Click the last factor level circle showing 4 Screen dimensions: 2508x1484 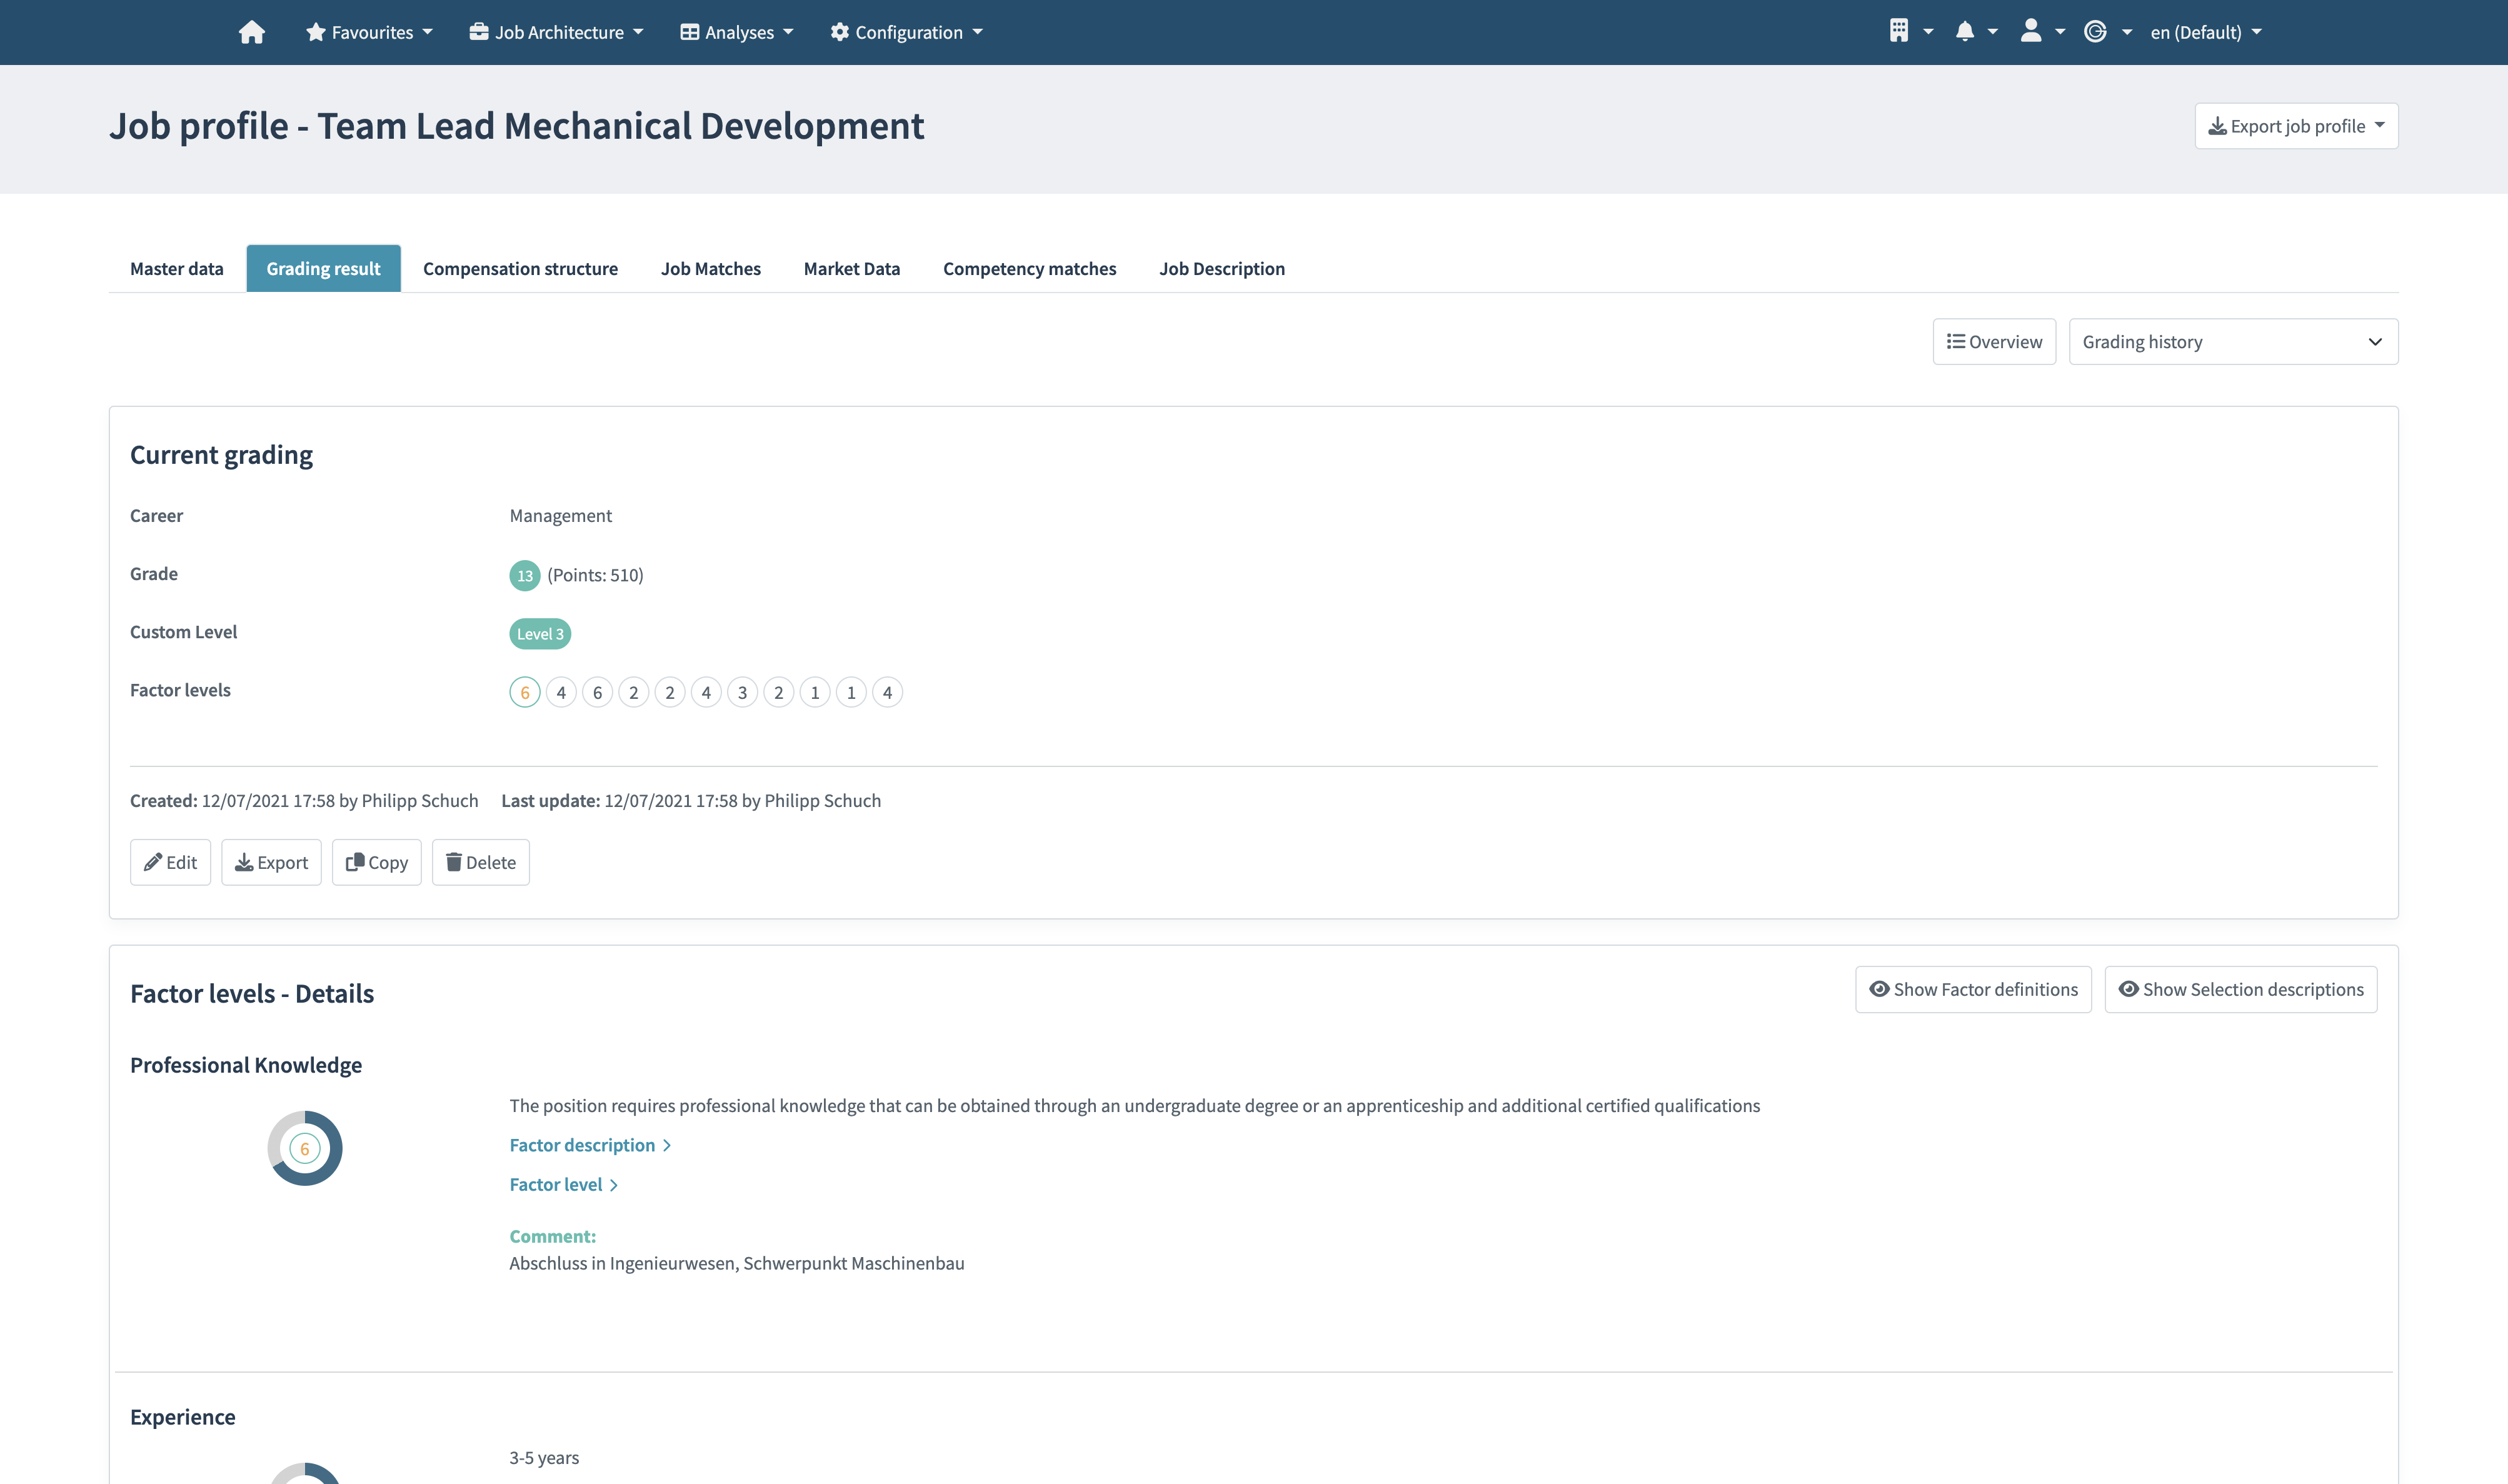(887, 692)
